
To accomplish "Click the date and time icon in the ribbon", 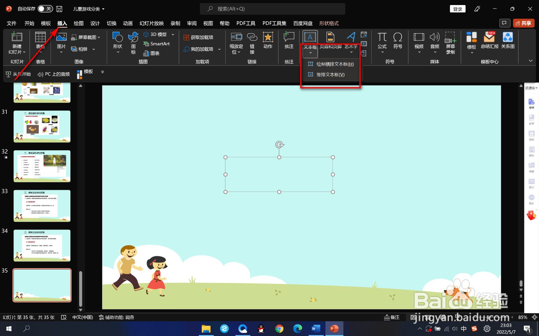I will (364, 35).
